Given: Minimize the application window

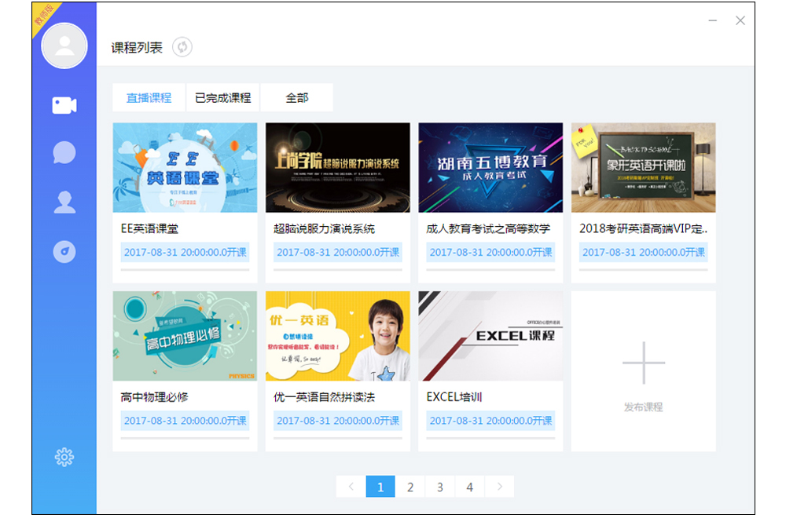Looking at the screenshot, I should click(x=712, y=21).
